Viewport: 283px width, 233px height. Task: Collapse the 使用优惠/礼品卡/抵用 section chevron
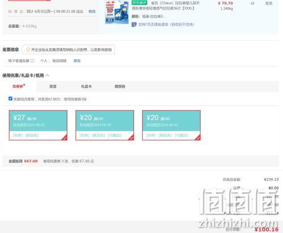(47, 75)
